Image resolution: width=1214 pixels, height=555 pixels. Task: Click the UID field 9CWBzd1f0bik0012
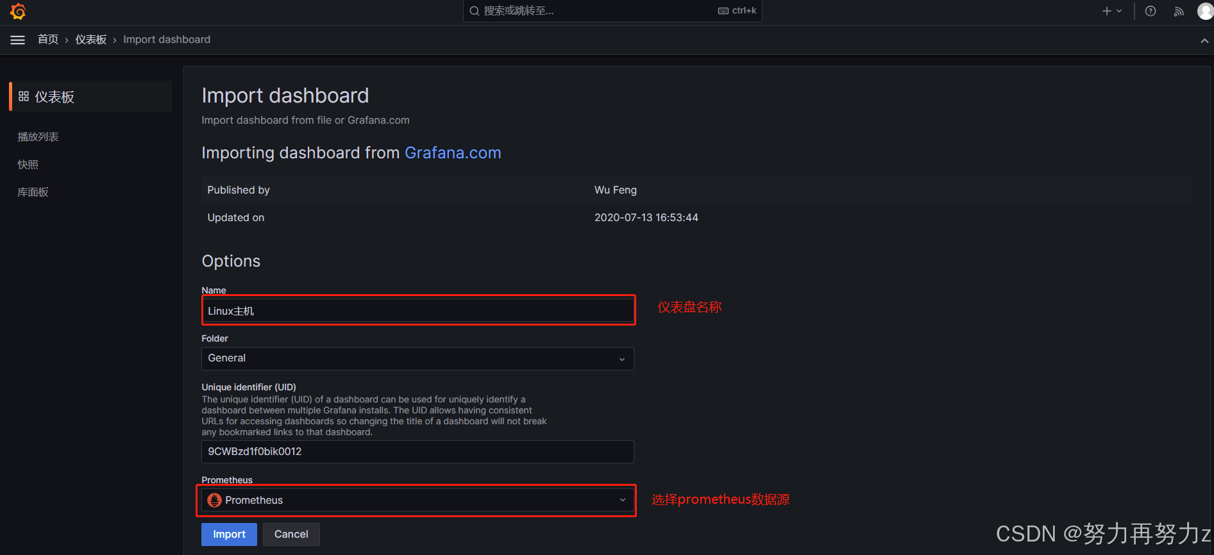[x=417, y=452]
